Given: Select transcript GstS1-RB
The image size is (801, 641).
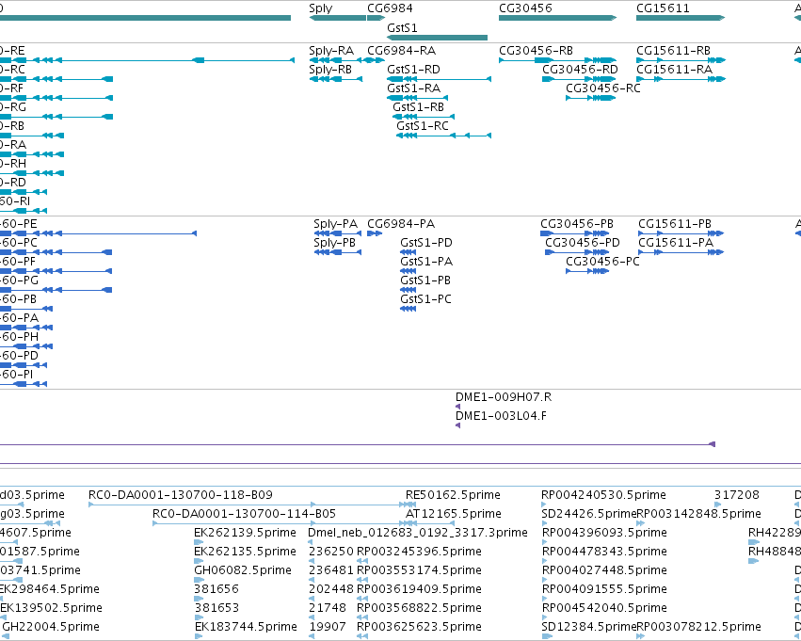Looking at the screenshot, I should (x=418, y=107).
